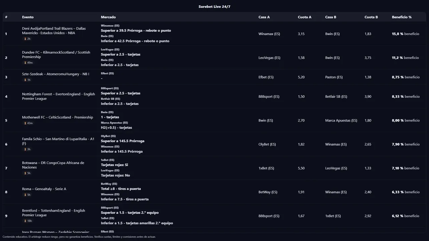Click the 3h hourglass badge for Famila Schio
This screenshot has width=429, height=241.
(27, 149)
